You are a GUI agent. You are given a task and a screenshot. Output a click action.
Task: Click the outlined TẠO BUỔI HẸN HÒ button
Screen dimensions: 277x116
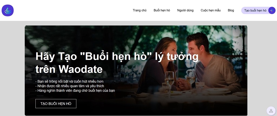coord(56,104)
